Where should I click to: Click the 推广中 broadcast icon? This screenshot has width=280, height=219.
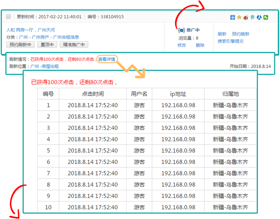click(x=181, y=31)
